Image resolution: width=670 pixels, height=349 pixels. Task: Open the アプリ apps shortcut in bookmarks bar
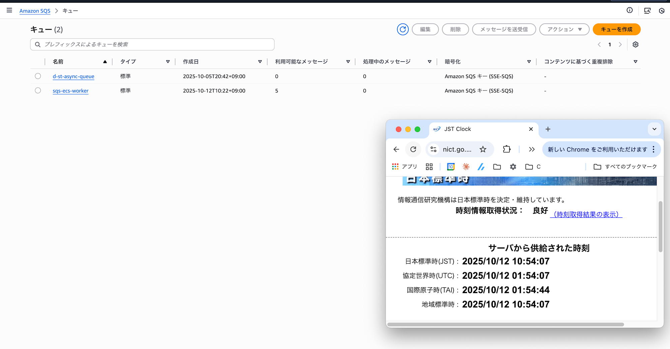(405, 166)
